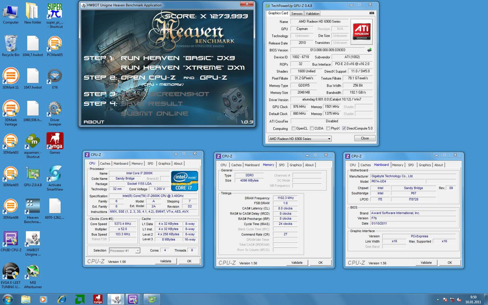Enable the OpenCL checkbox in GPU-Z
This screenshot has width=488, height=305.
pyautogui.click(x=293, y=128)
